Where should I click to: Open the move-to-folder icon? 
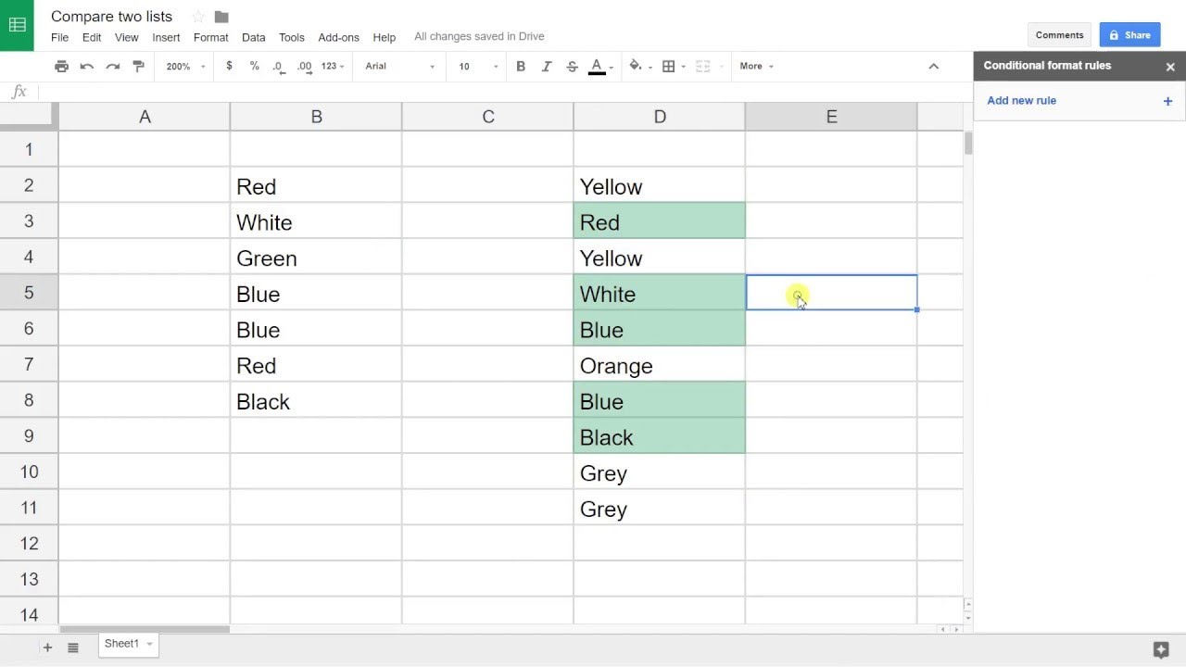click(221, 17)
